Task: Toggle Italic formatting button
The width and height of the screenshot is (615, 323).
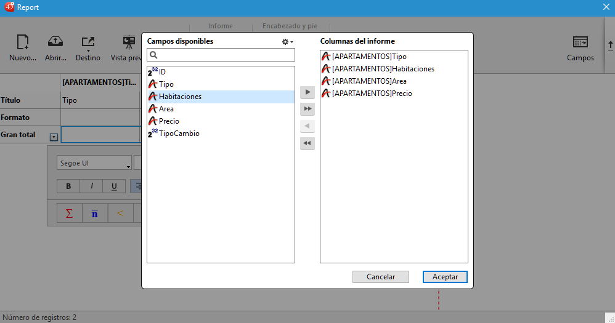Action: [91, 186]
